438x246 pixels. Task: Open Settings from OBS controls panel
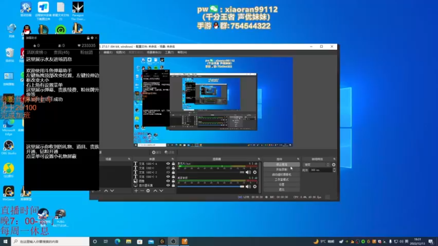click(281, 185)
